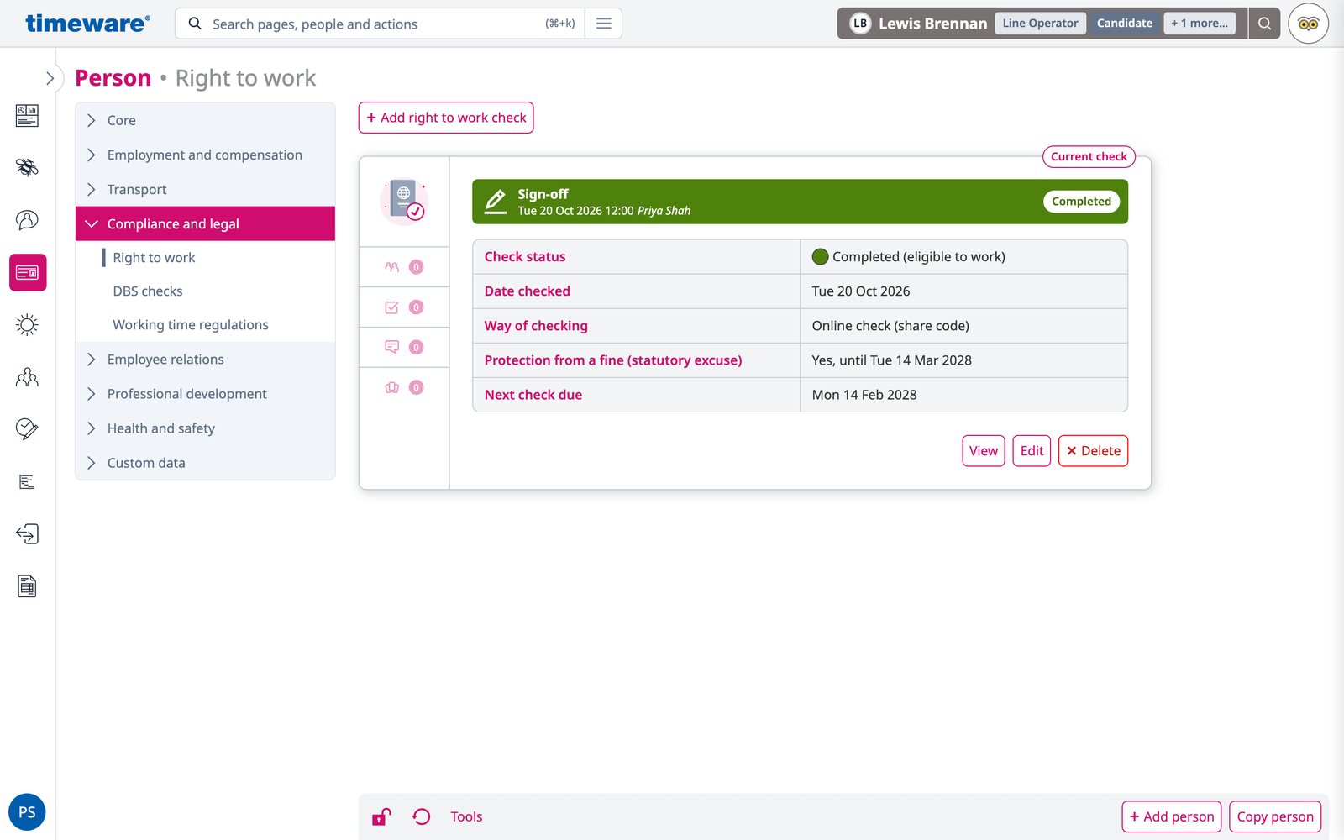Click the unlock padlock icon in footer

point(381,816)
